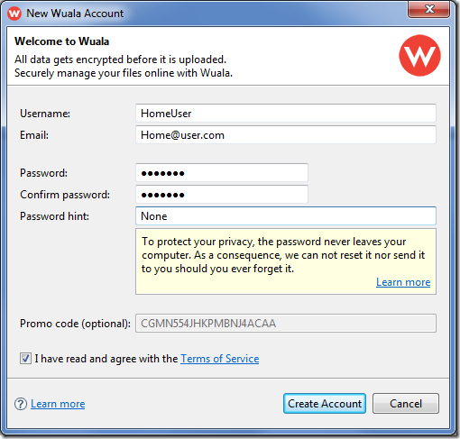Click the large red Wuala logo

point(419,56)
